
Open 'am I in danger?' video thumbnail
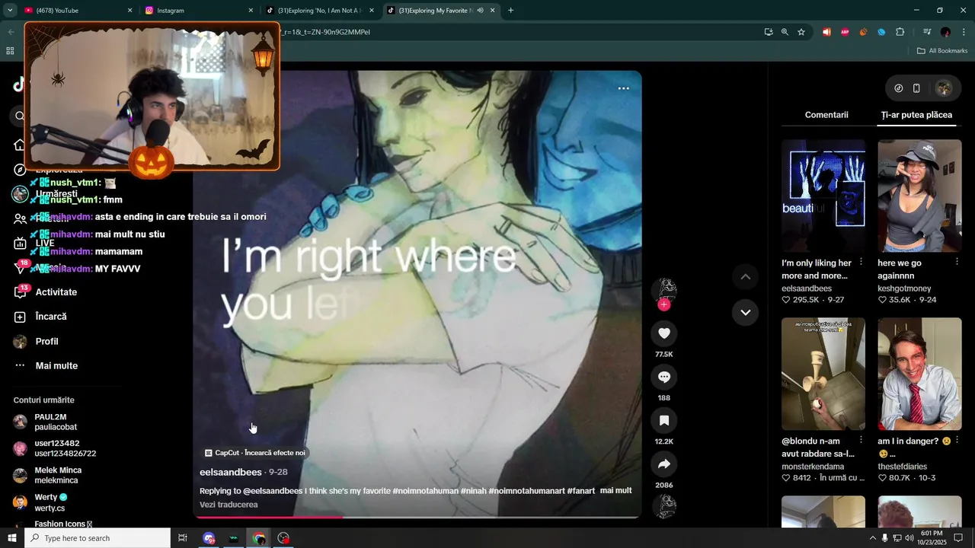click(x=919, y=374)
